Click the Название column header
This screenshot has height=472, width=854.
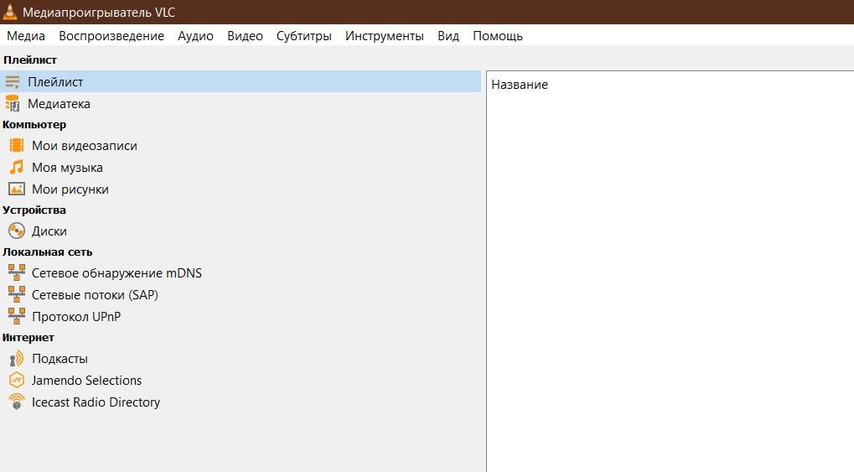pyautogui.click(x=520, y=85)
